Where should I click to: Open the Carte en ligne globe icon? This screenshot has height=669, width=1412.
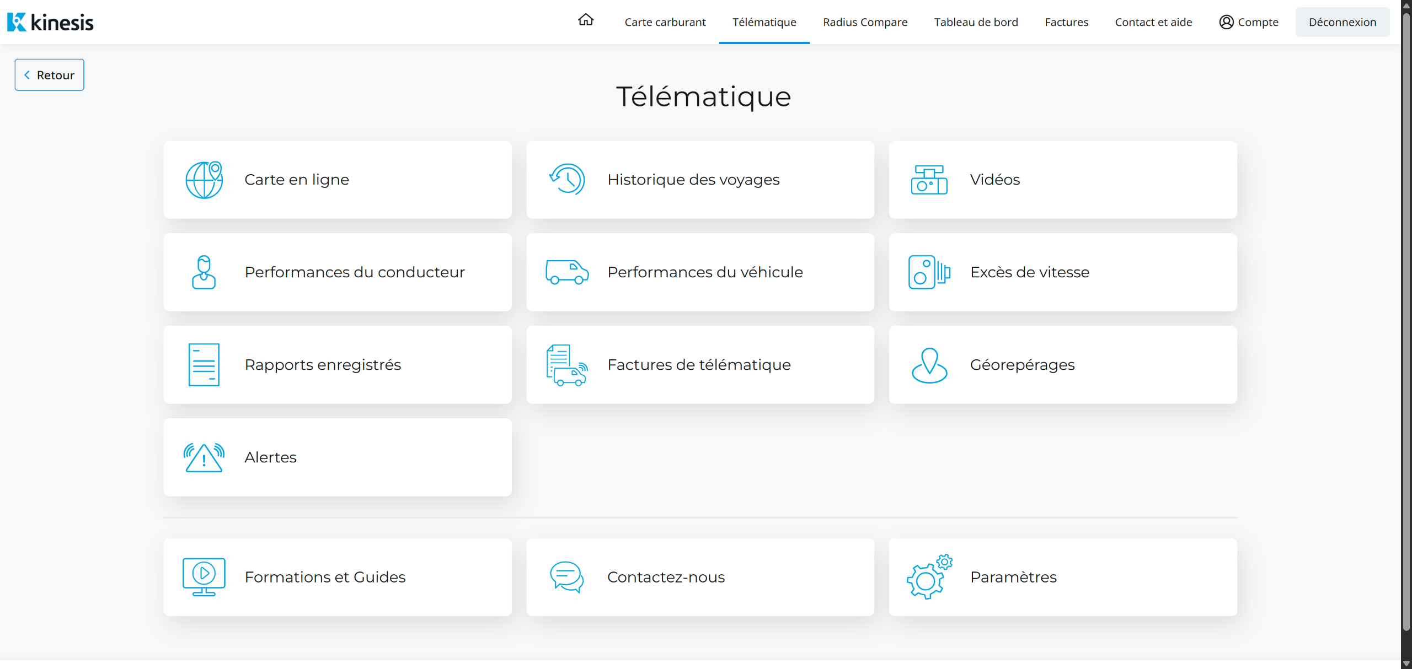204,180
